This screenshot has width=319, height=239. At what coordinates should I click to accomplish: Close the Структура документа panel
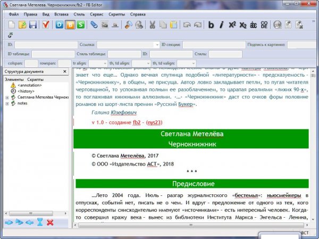point(65,71)
